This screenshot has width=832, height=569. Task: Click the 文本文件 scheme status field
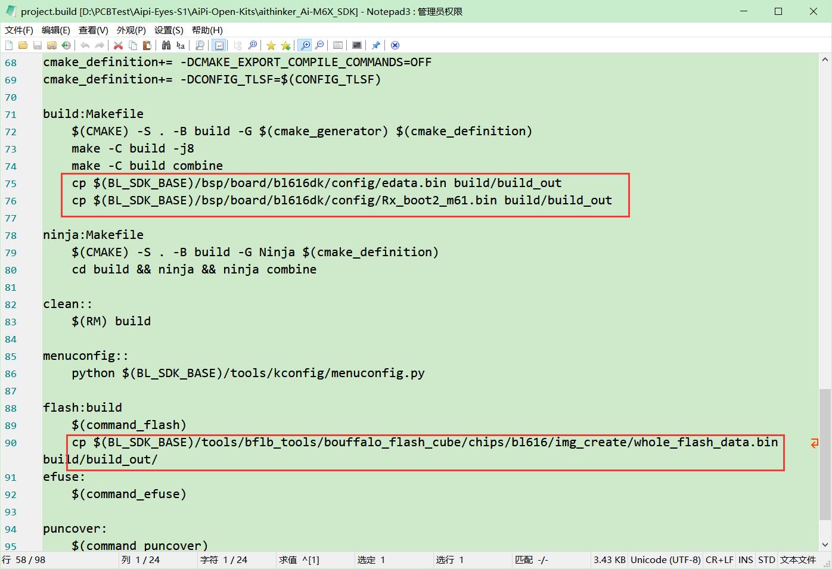[798, 560]
